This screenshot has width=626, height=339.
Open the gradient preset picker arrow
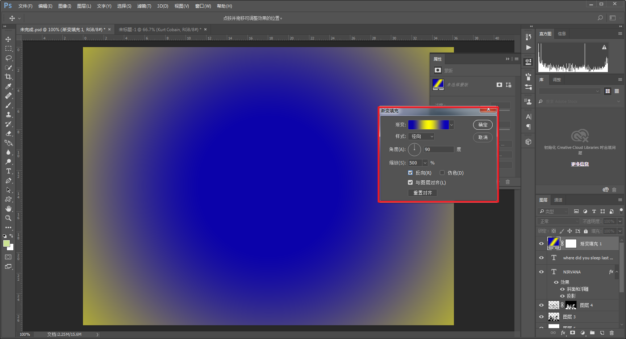[x=451, y=125]
